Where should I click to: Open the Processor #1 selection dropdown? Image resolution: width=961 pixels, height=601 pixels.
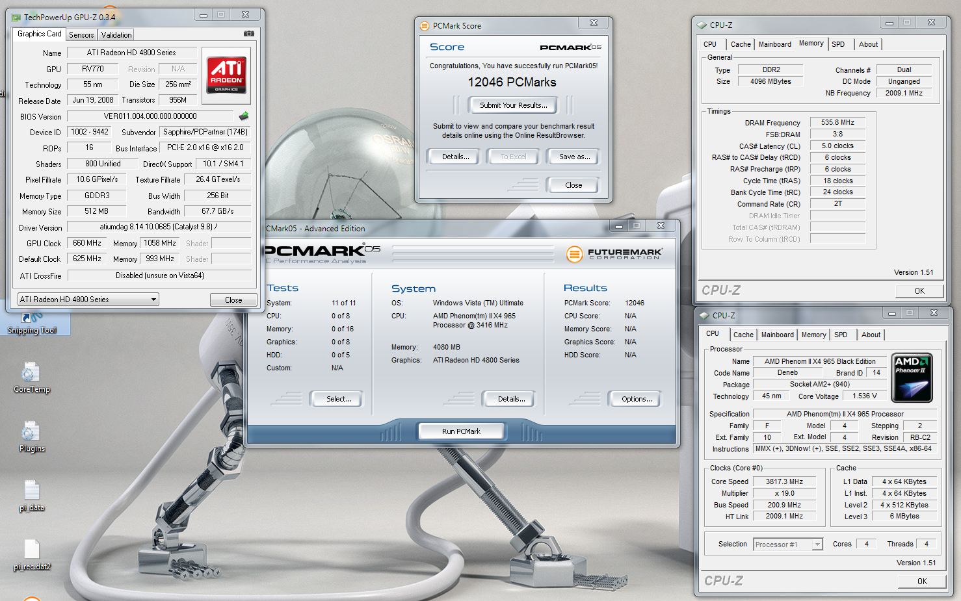coord(789,544)
